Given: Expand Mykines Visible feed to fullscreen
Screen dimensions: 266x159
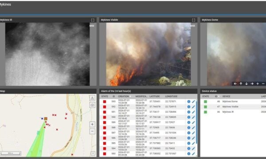Looking at the screenshot, I should [x=194, y=20].
